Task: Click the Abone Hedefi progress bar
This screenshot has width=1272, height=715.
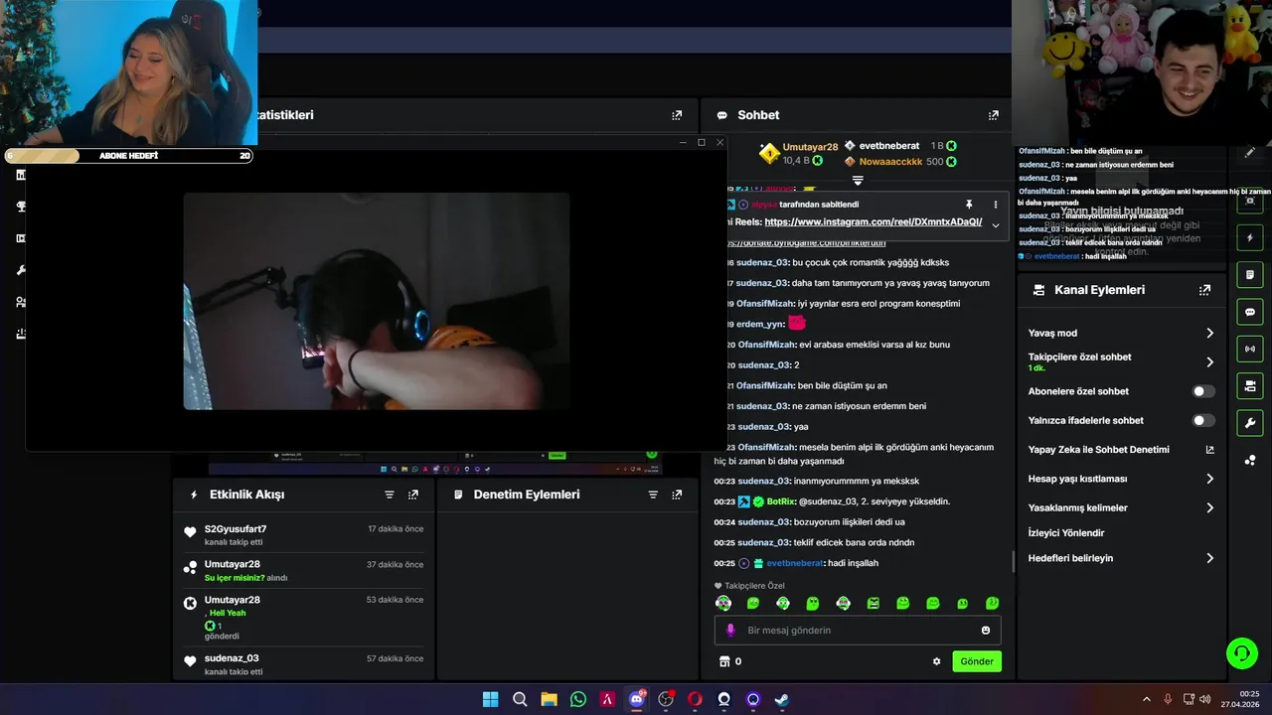Action: [129, 156]
